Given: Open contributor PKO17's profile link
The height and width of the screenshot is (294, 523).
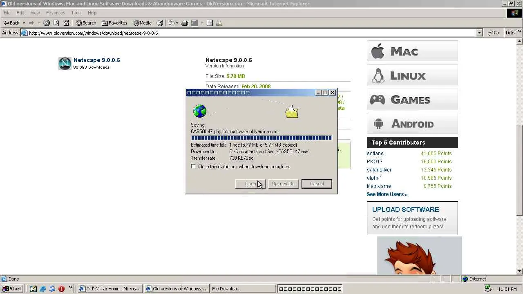Looking at the screenshot, I should [375, 162].
